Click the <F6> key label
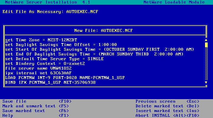 tap(64, 111)
